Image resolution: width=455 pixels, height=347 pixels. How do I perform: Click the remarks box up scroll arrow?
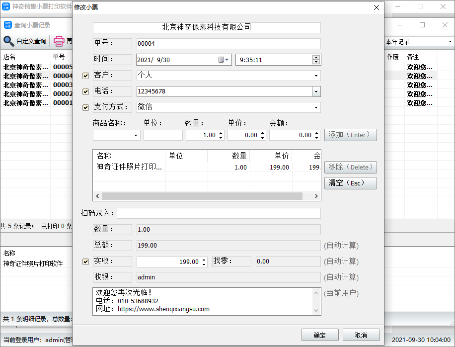316,293
